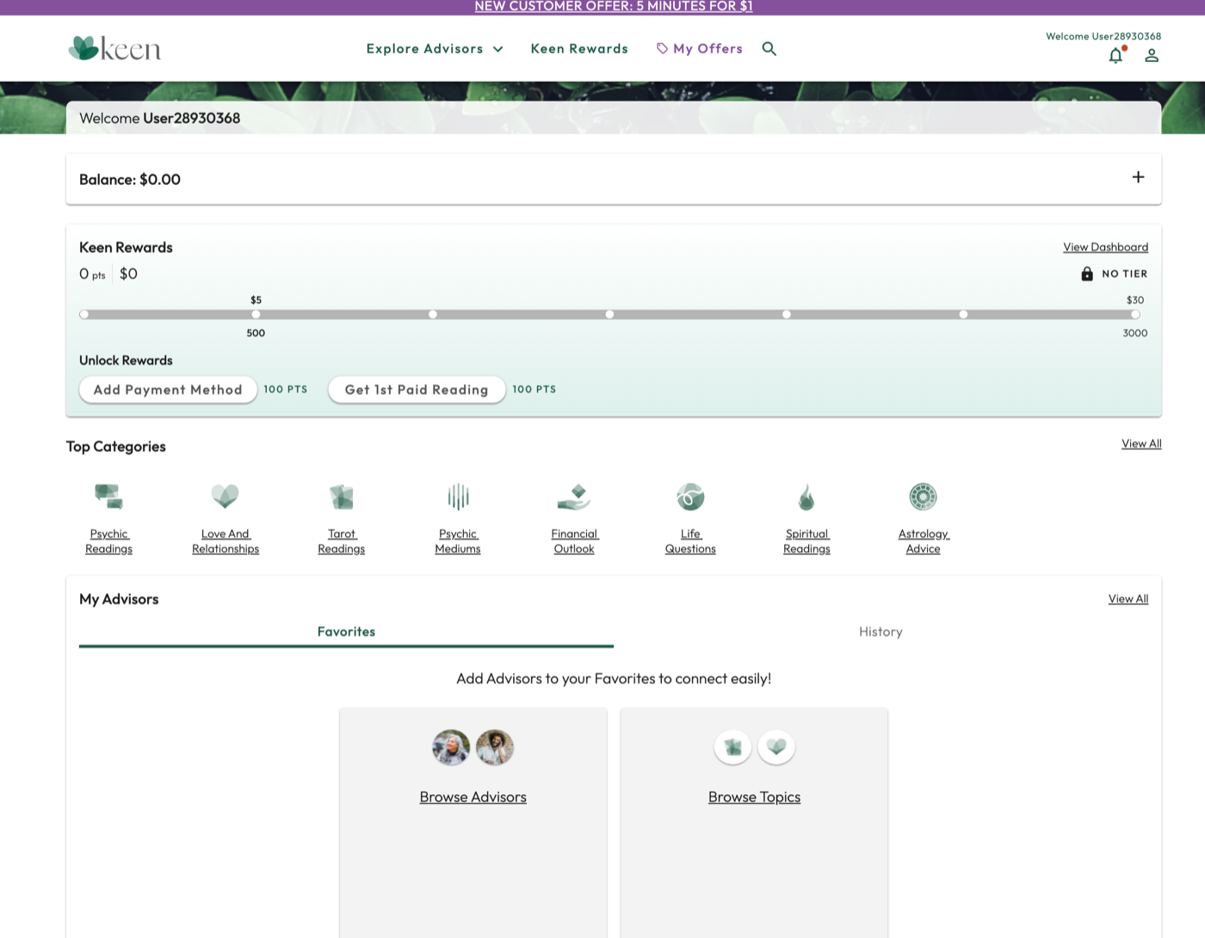Click the My Advisors heading
Viewport: 1205px width, 938px height.
(x=119, y=599)
